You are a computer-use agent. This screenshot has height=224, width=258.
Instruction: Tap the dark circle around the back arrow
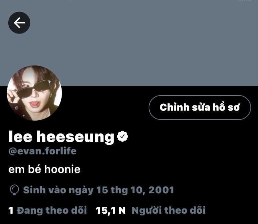coord(19,23)
